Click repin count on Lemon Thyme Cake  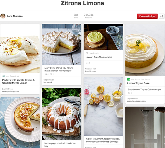pos(130,93)
